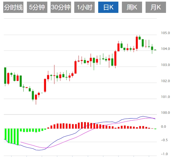Select the 5分钟 chart interval
Viewport: 173px width, 157px height.
coord(37,7)
